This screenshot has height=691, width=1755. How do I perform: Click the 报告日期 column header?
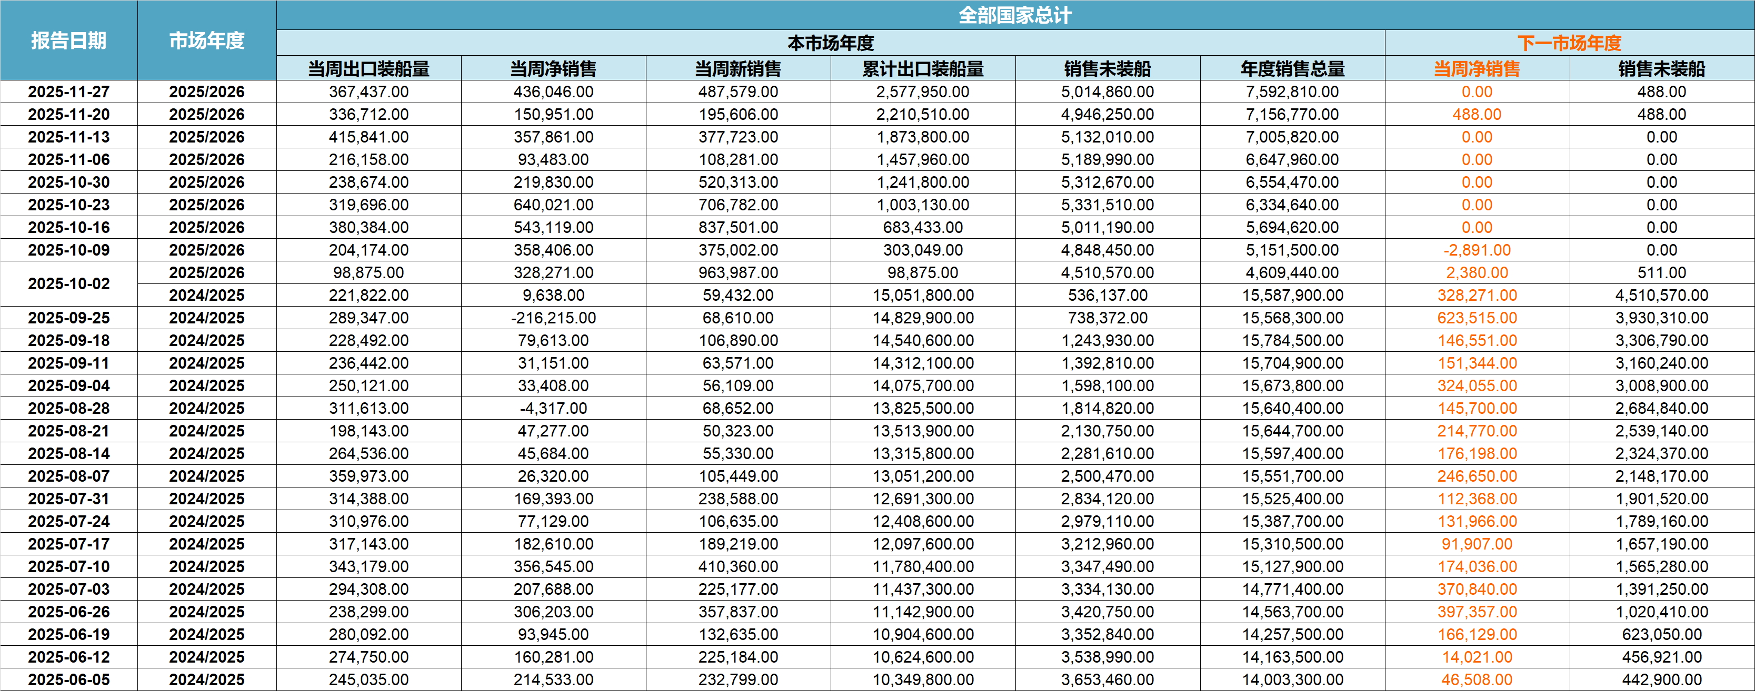point(69,41)
